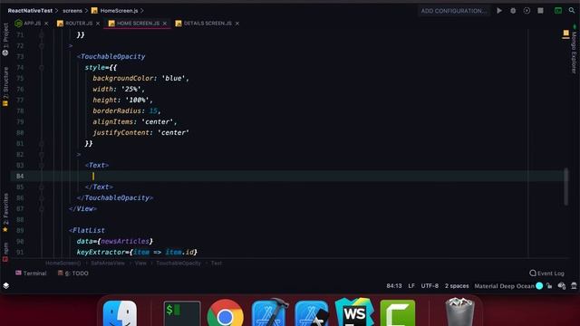580x326 pixels.
Task: Click the ReactNativeTest breadcrumb
Action: click(30, 11)
